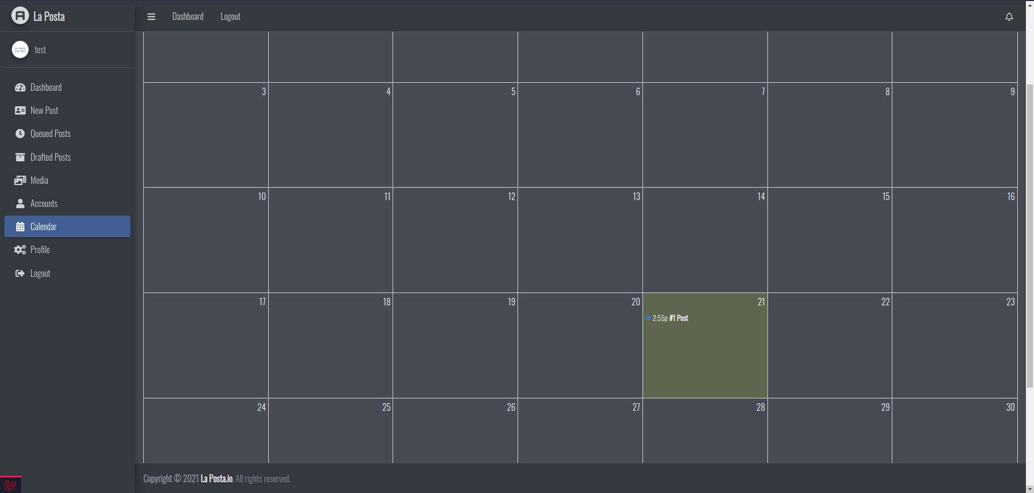The width and height of the screenshot is (1034, 493).
Task: Select day 7 on the calendar
Action: [763, 91]
